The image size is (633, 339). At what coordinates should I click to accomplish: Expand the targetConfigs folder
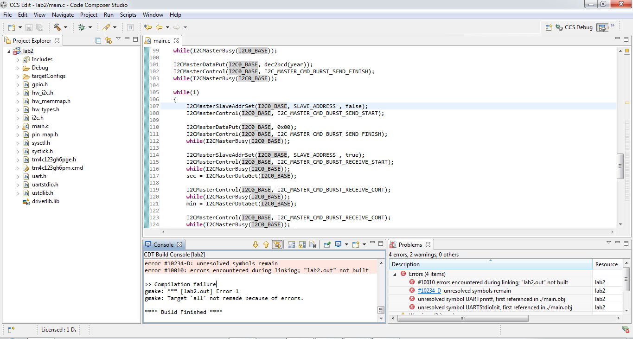[18, 76]
